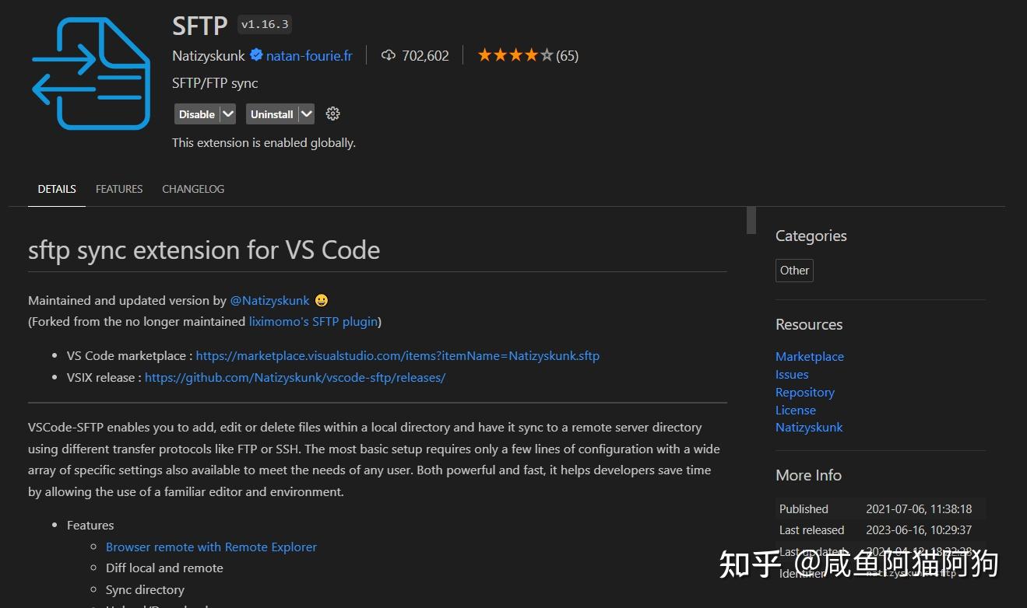Image resolution: width=1027 pixels, height=608 pixels.
Task: Open the natan-fourie.fr publisher link
Action: (x=308, y=54)
